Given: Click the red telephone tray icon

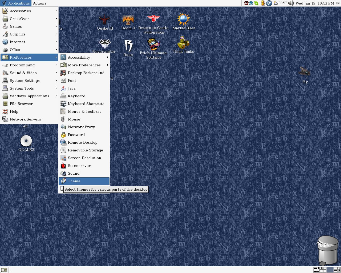Looking at the screenshot, I should pos(246,3).
